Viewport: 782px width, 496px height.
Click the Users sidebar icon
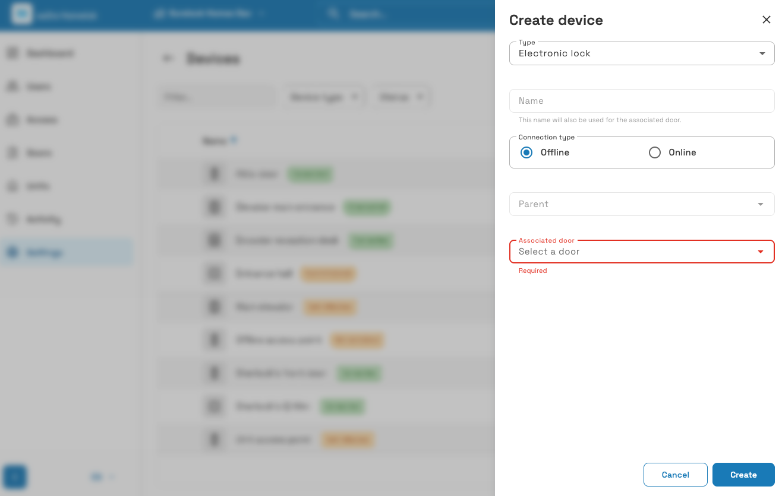click(x=12, y=87)
